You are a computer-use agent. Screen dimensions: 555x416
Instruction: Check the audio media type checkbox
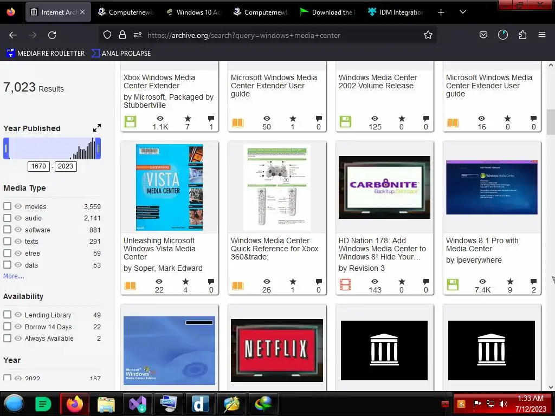click(x=7, y=218)
